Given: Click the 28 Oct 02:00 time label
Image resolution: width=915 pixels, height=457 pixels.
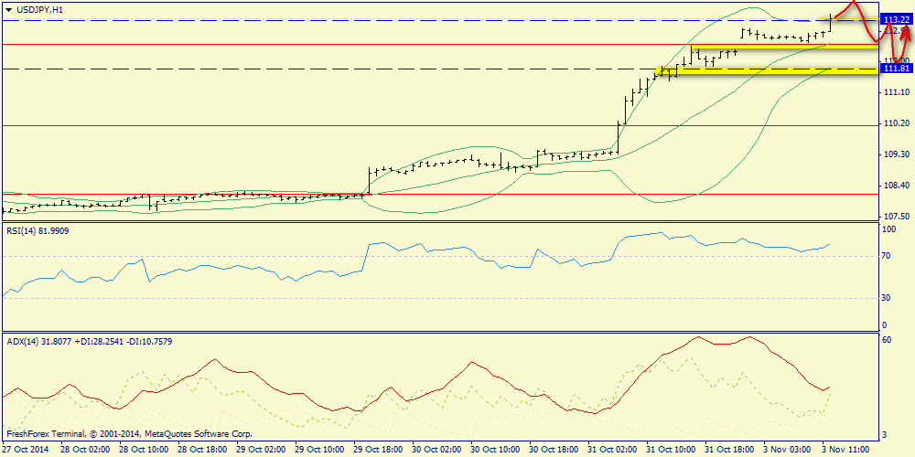Looking at the screenshot, I should [x=83, y=450].
